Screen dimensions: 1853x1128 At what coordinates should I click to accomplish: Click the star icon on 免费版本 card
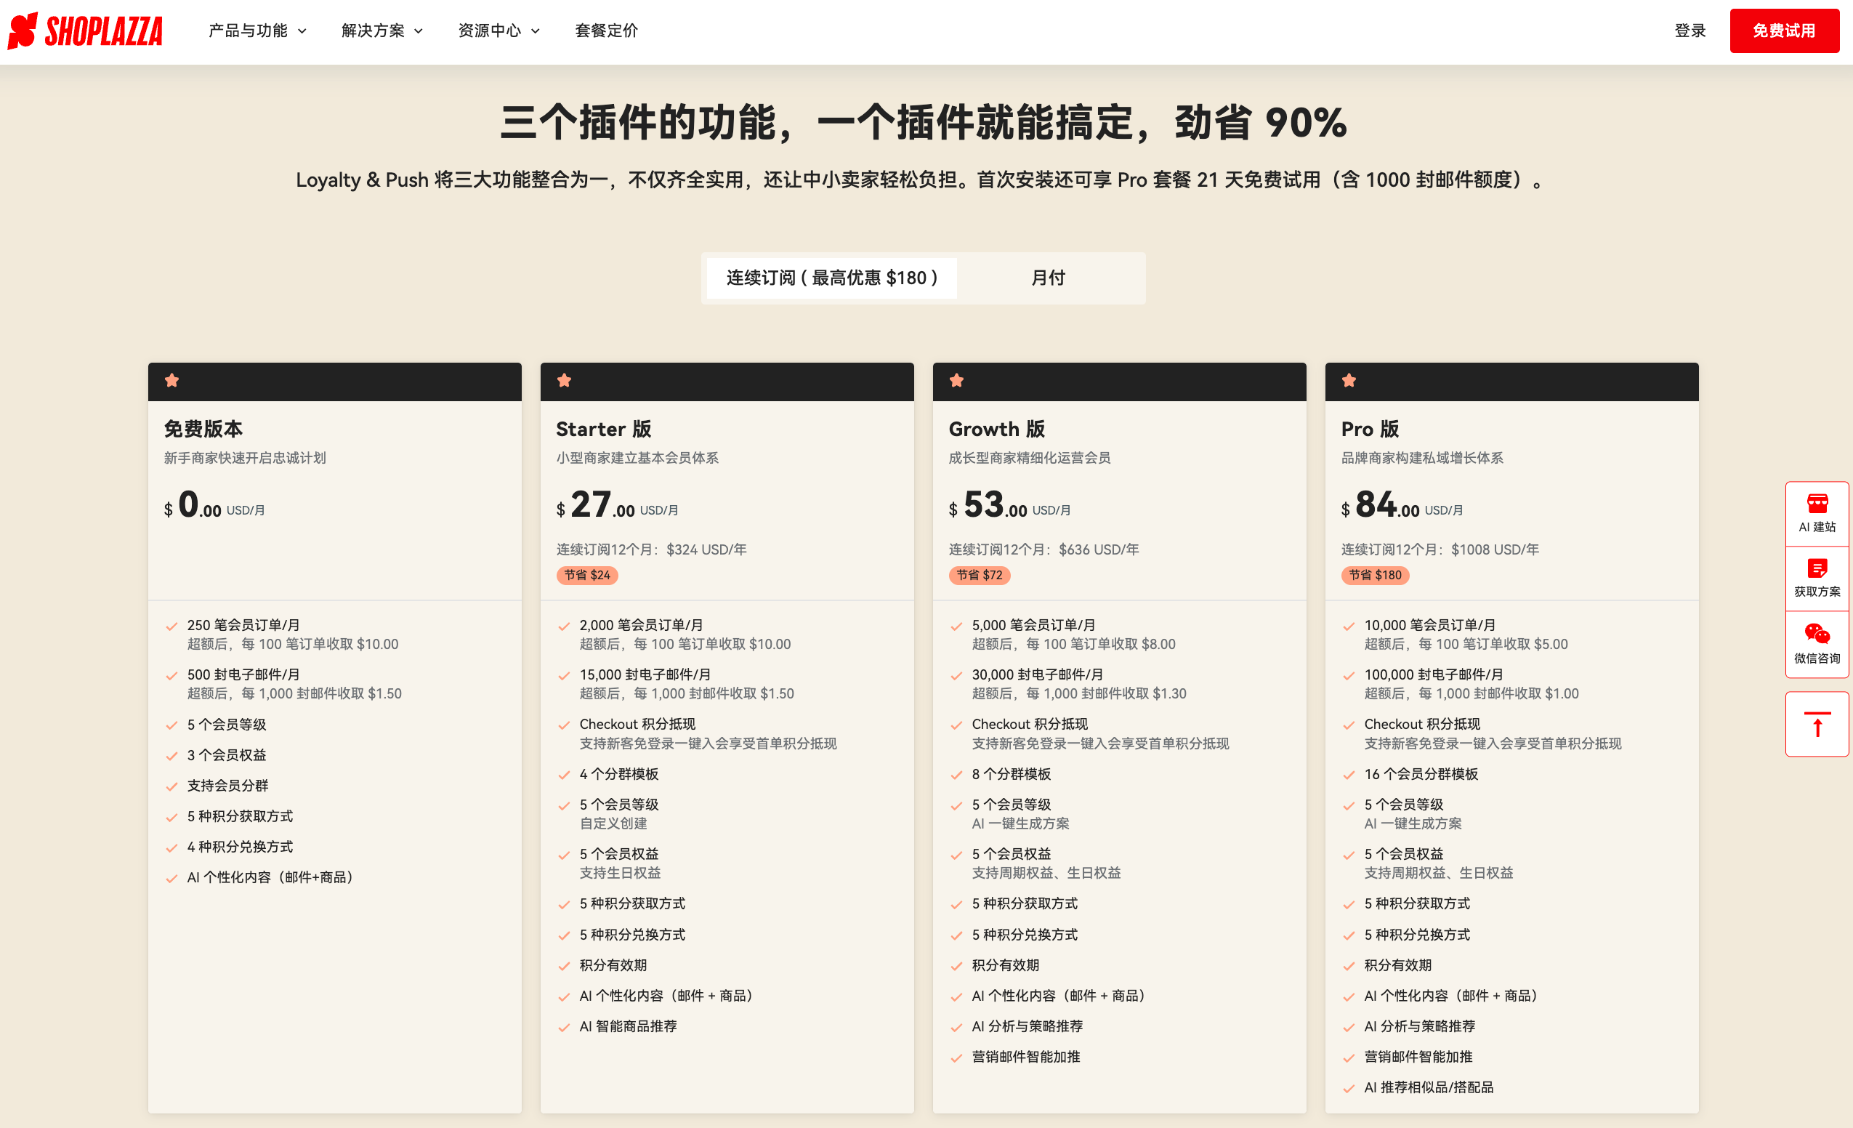[x=172, y=381]
